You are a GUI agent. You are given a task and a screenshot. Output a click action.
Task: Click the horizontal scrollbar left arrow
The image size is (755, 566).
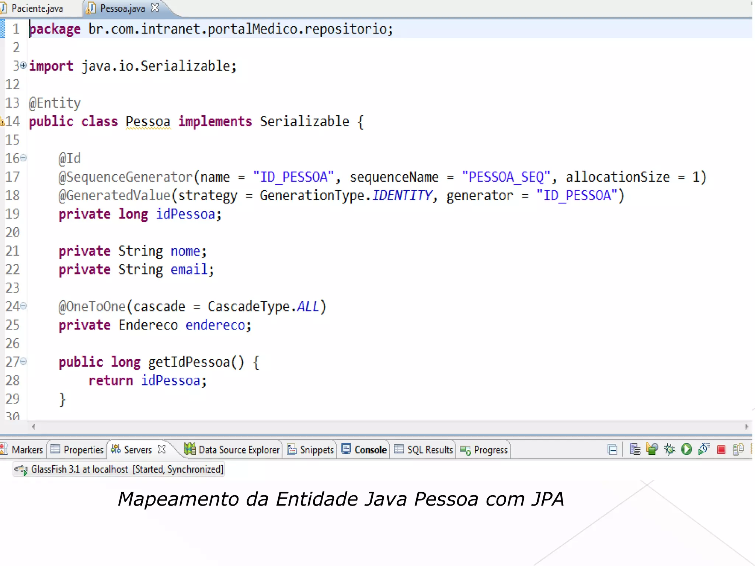coord(33,427)
